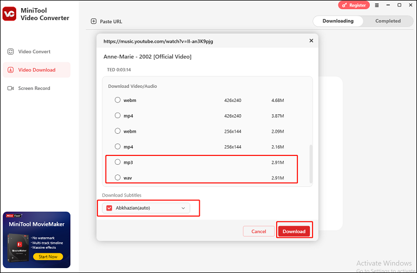The height and width of the screenshot is (273, 417).
Task: Click the key icon in Register button
Action: coord(344,5)
